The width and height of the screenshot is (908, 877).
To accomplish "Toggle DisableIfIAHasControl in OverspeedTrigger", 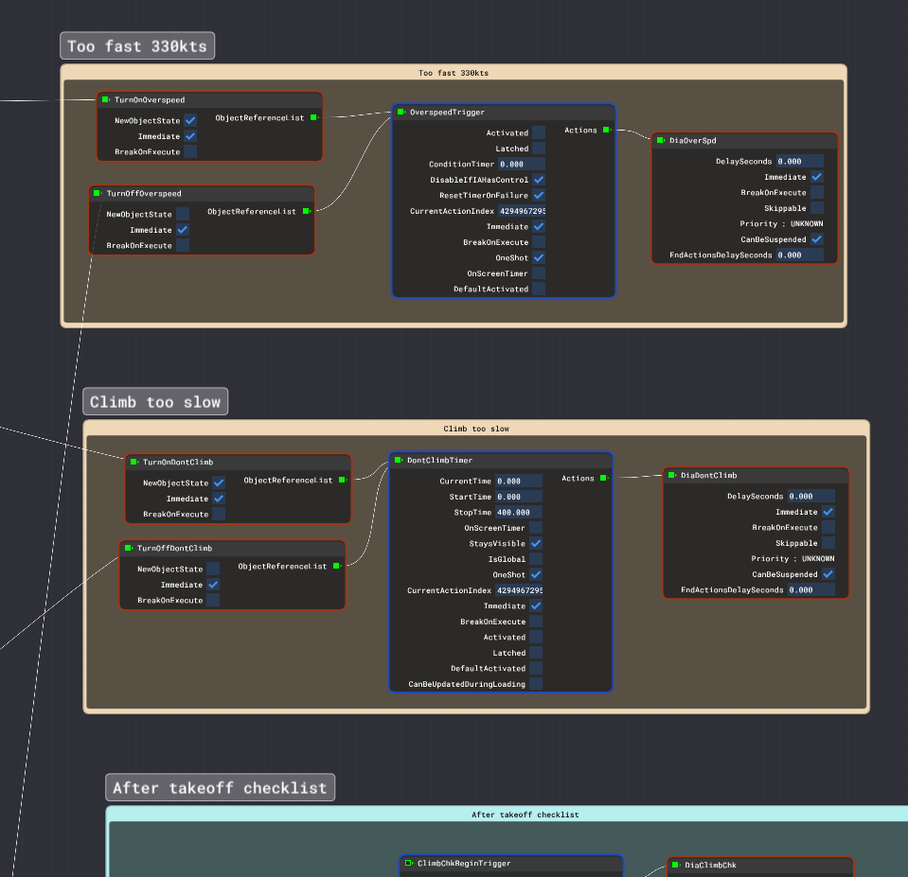I will [x=539, y=180].
